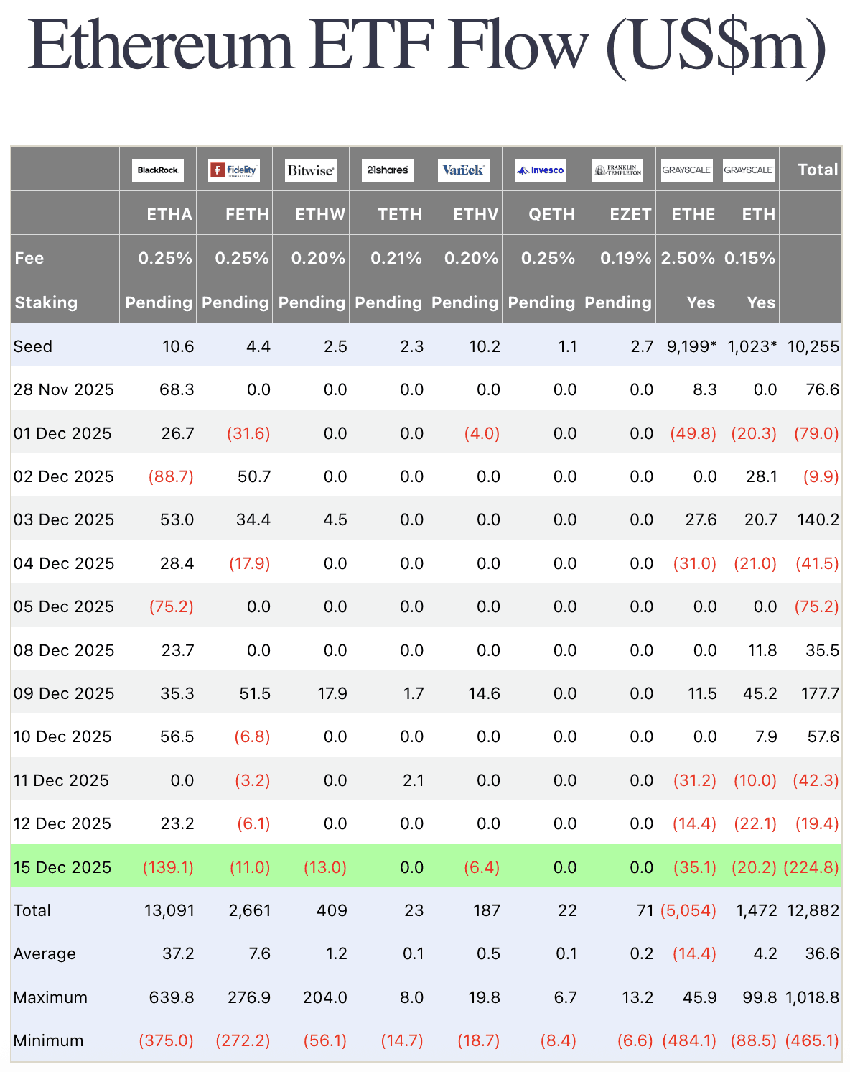This screenshot has width=850, height=1072.
Task: Toggle the Yes staking status under ETHE
Action: coord(696,302)
